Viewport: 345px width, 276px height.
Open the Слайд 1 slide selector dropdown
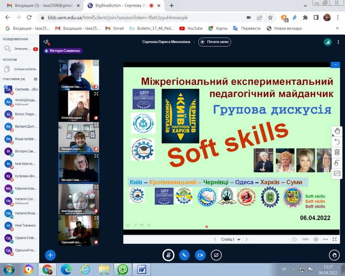point(236,239)
